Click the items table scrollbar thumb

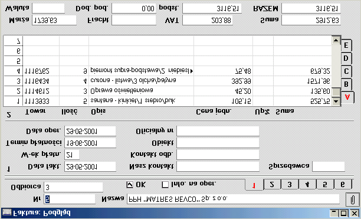pyautogui.click(x=336, y=92)
